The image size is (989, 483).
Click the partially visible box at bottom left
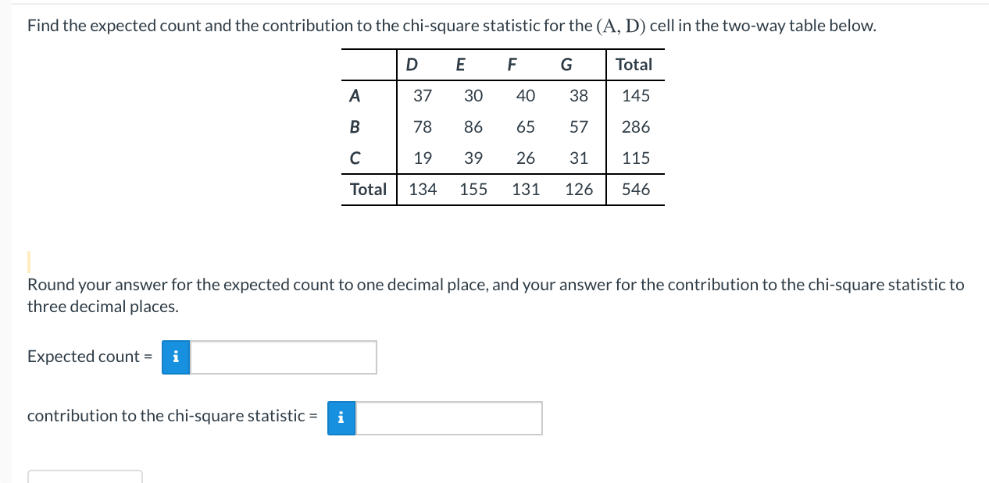tap(84, 478)
